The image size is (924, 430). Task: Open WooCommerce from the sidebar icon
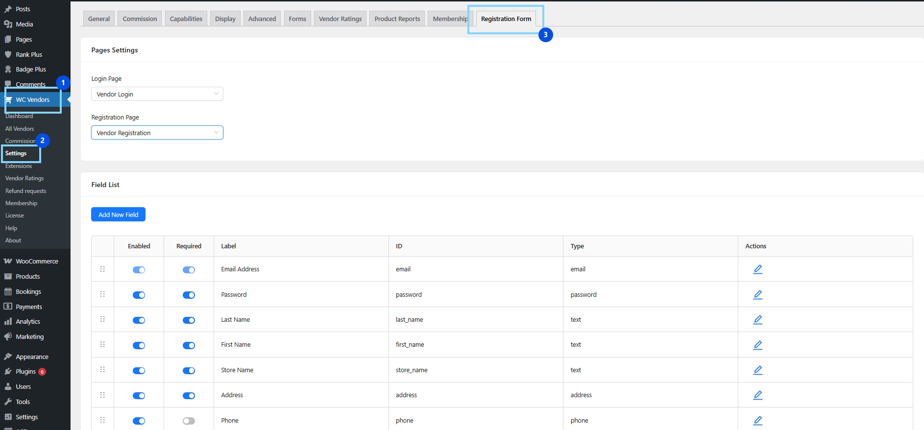[x=8, y=262]
